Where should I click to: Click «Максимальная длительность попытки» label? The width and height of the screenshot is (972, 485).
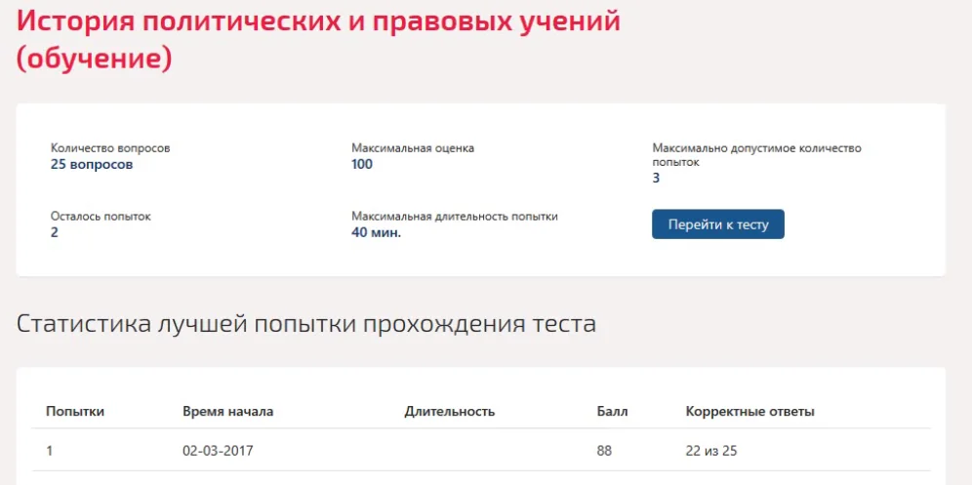pyautogui.click(x=455, y=217)
